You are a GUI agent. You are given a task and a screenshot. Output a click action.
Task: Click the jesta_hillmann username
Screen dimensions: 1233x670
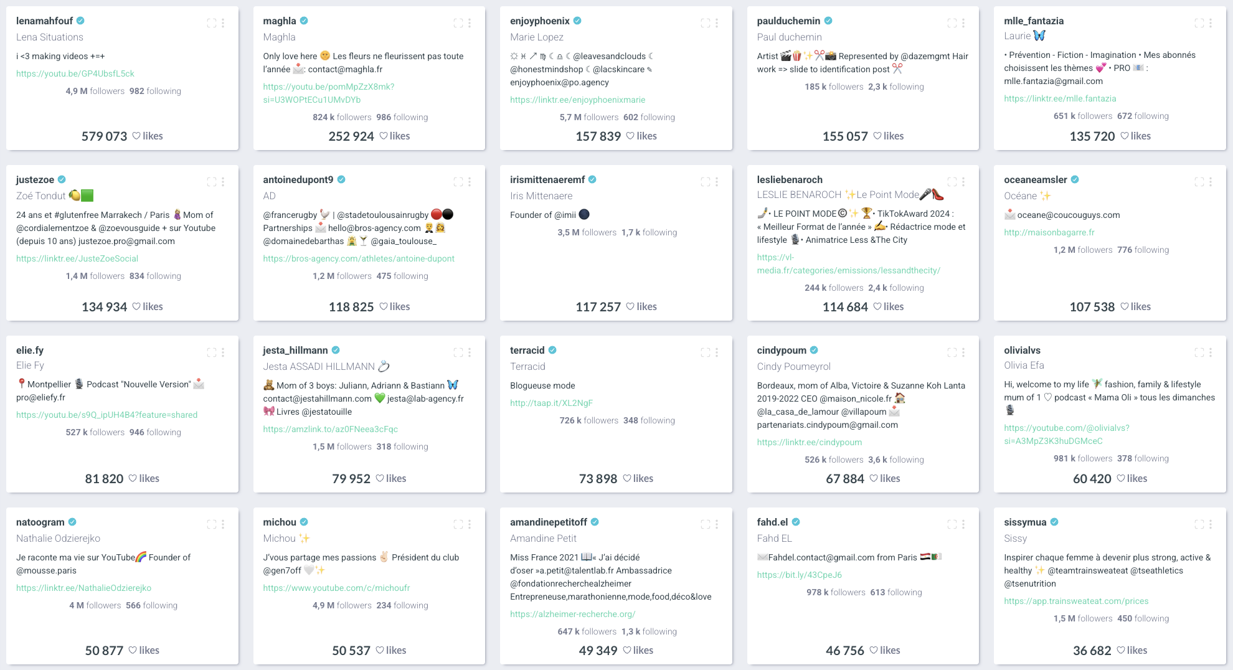[x=295, y=350]
